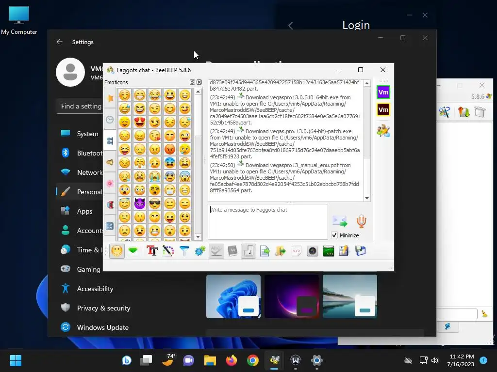Open System in Settings sidebar
The width and height of the screenshot is (497, 372).
(80, 134)
